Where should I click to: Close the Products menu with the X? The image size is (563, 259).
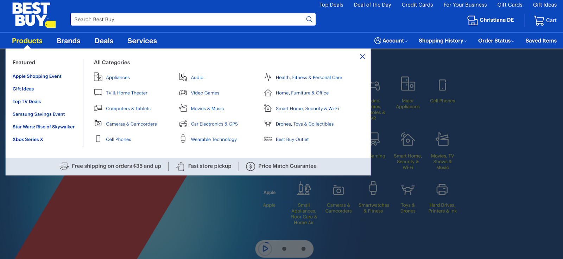pyautogui.click(x=362, y=57)
